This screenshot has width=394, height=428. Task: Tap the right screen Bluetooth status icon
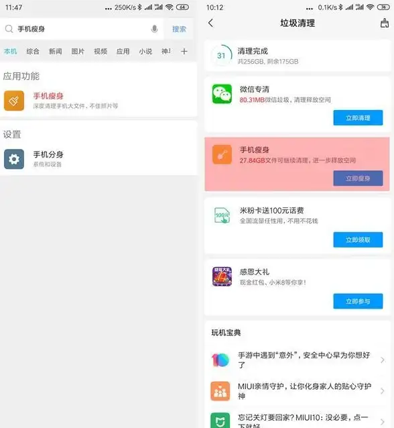click(340, 7)
